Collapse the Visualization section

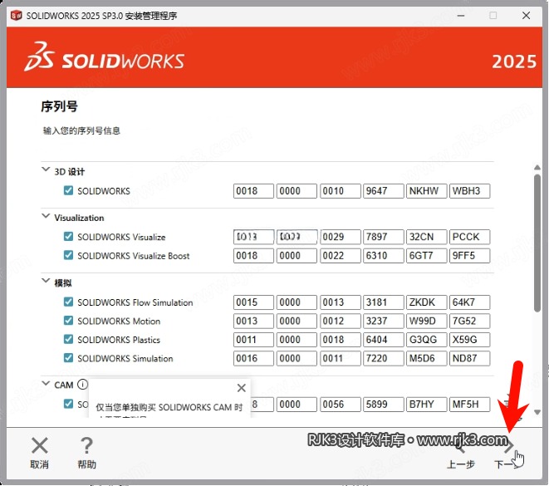(46, 216)
